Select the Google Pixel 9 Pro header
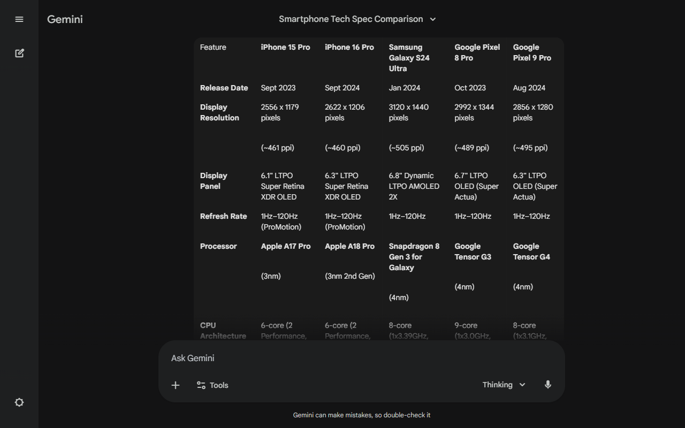This screenshot has height=428, width=685. pyautogui.click(x=532, y=52)
